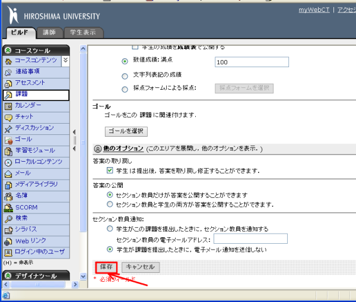356x302 pixels.
Task: Open the myWebCT link
Action: click(x=314, y=10)
